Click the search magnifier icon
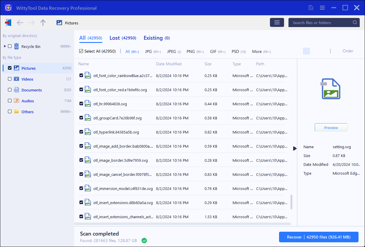Image resolution: width=365 pixels, height=247 pixels. point(355,23)
